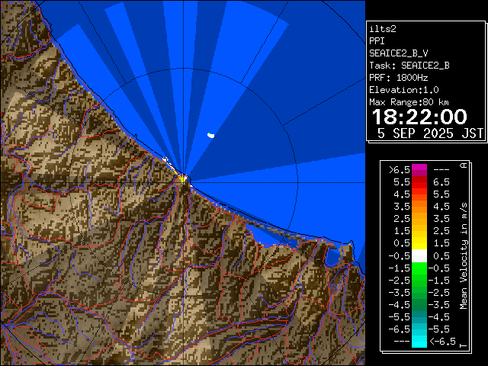Click the PRF: 1800Hz text
The width and height of the screenshot is (488, 366).
pos(399,77)
